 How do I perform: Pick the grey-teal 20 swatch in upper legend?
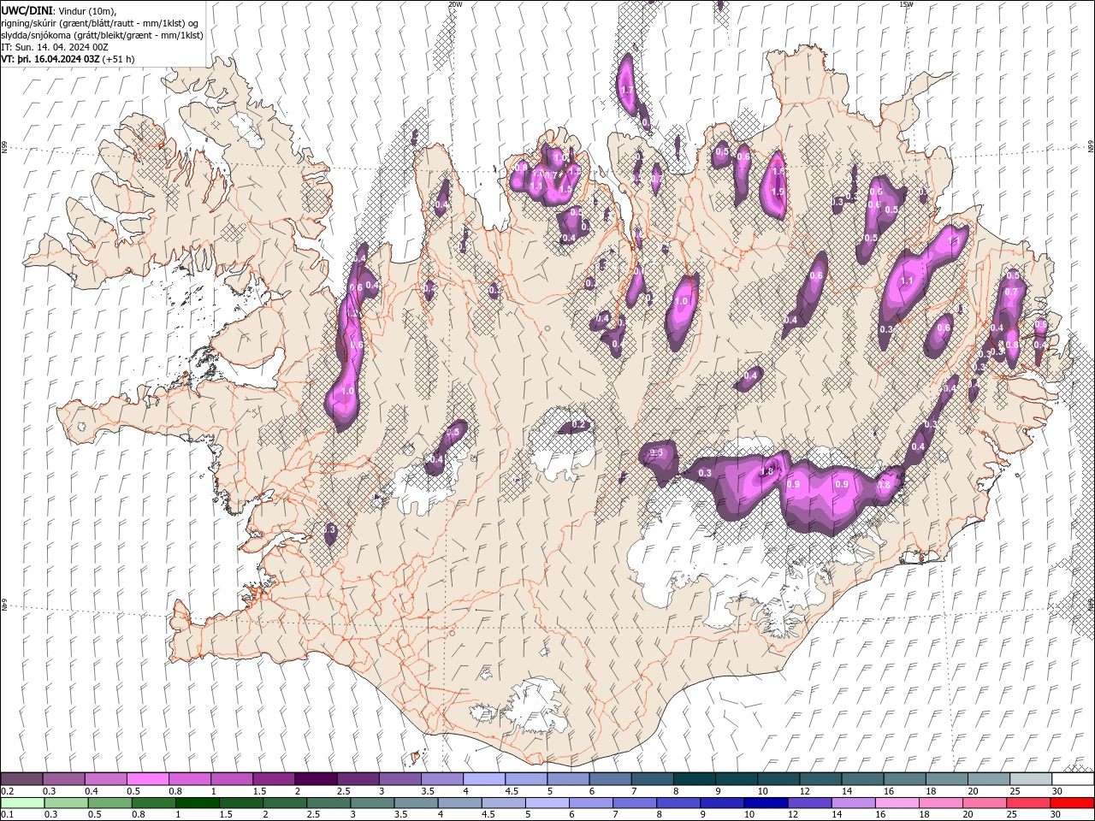click(988, 779)
